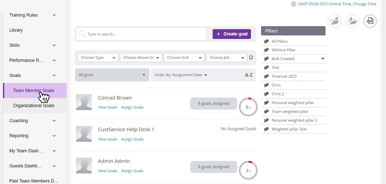Image resolution: width=386 pixels, height=184 pixels.
Task: Click the search magnifier icon
Action: 82,34
